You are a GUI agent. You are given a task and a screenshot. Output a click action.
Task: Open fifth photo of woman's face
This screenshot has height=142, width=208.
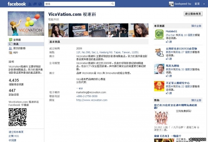pos(139,30)
